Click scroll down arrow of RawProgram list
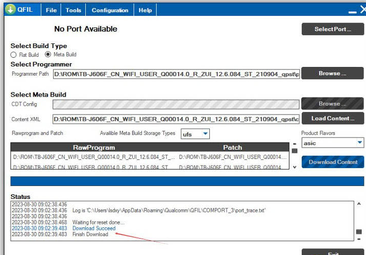 pos(295,167)
